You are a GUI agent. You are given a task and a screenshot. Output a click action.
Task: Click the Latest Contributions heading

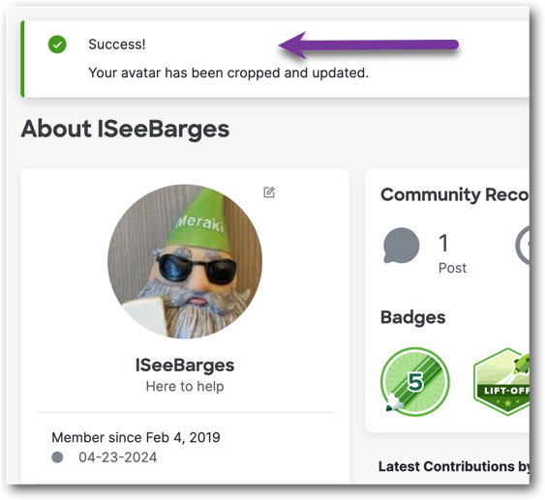pyautogui.click(x=454, y=466)
